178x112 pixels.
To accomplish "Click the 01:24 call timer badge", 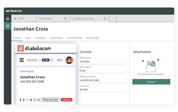I will click(46, 60).
